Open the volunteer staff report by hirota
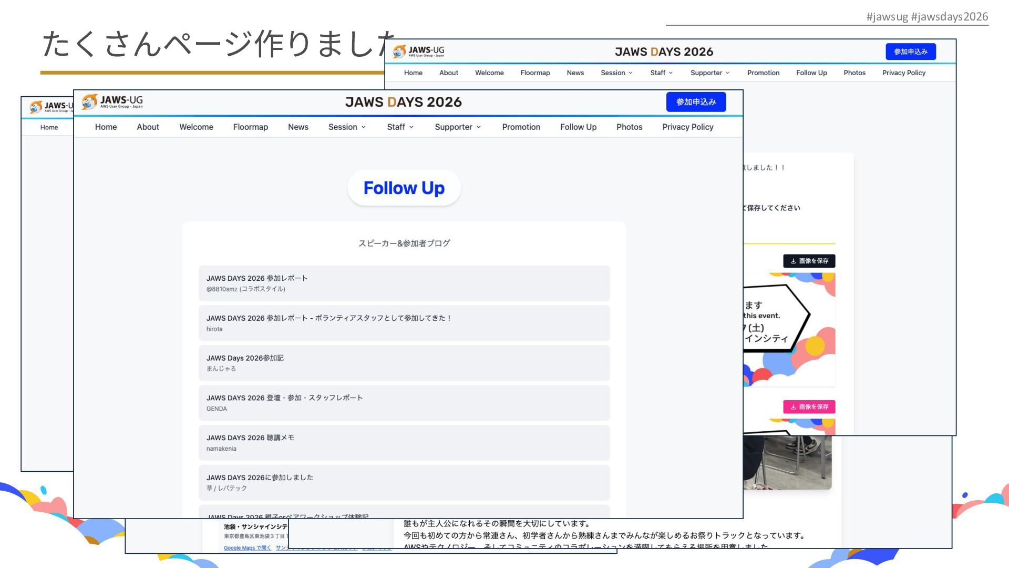 coord(404,323)
